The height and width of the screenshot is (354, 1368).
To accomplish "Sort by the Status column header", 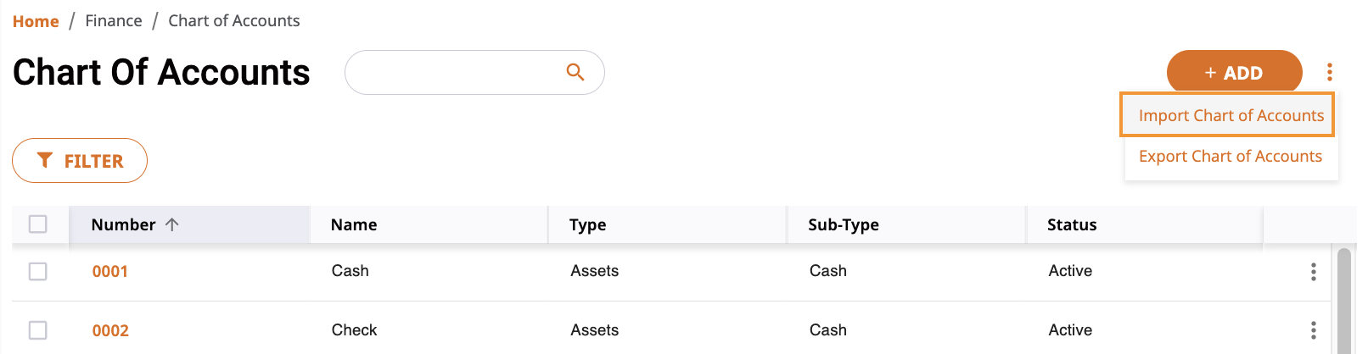I will tap(1072, 224).
